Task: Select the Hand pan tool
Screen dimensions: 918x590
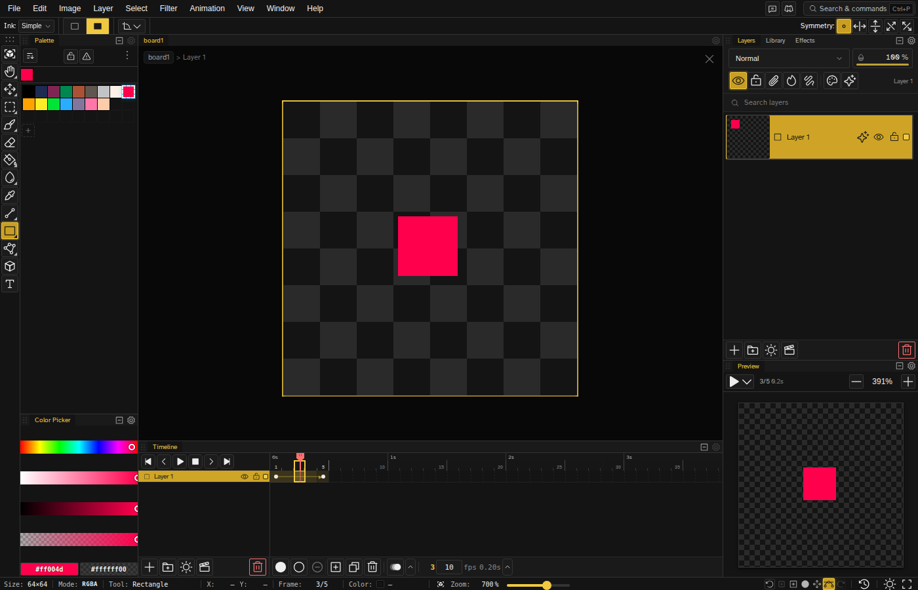Action: pos(10,71)
